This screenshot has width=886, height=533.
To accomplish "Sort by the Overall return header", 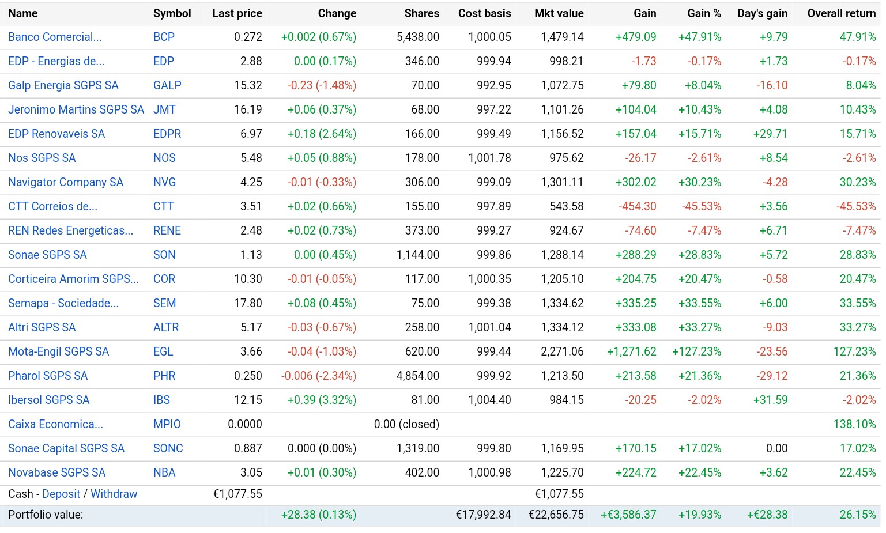I will (x=841, y=13).
